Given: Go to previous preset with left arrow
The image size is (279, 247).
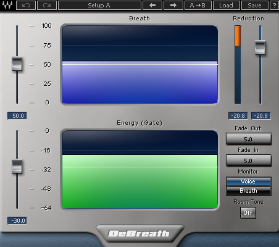Looking at the screenshot, I should (x=152, y=5).
